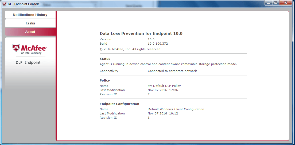The height and width of the screenshot is (145, 295).
Task: Click the 'Connectivity' label
Action: point(109,71)
